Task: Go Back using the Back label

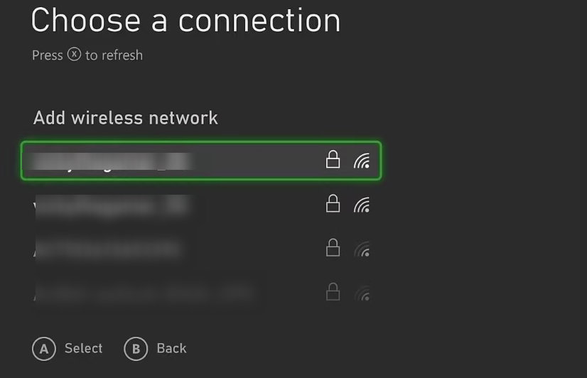Action: (x=171, y=348)
